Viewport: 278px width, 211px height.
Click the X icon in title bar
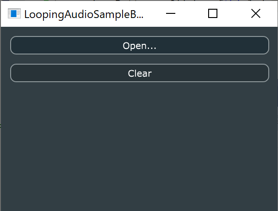point(256,14)
